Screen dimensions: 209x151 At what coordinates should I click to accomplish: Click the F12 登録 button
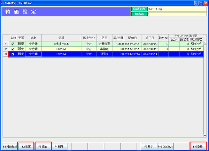point(198,146)
